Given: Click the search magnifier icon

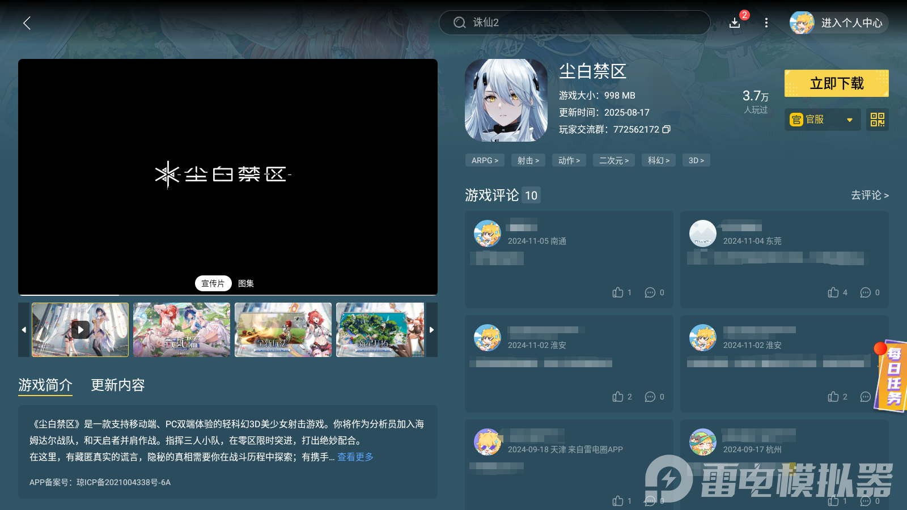Looking at the screenshot, I should pos(459,22).
